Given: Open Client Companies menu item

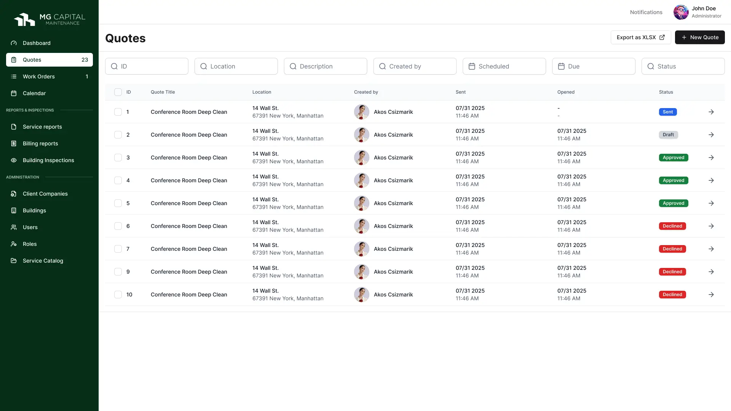Looking at the screenshot, I should coord(45,194).
